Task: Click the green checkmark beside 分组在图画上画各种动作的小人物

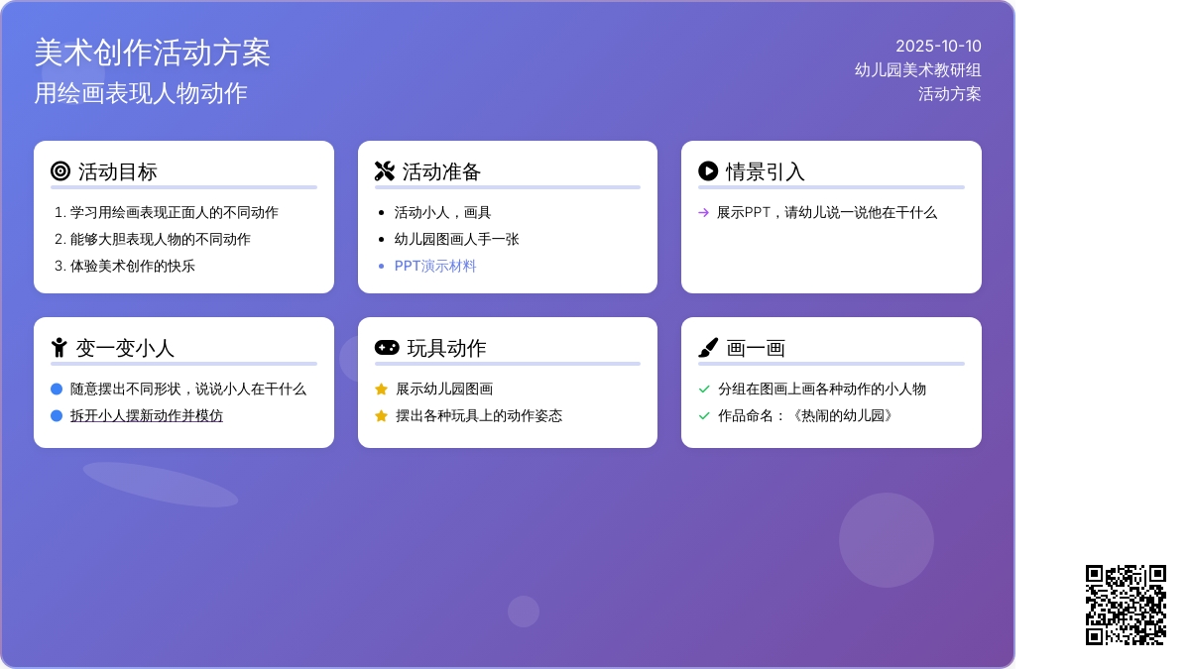Action: pos(704,390)
